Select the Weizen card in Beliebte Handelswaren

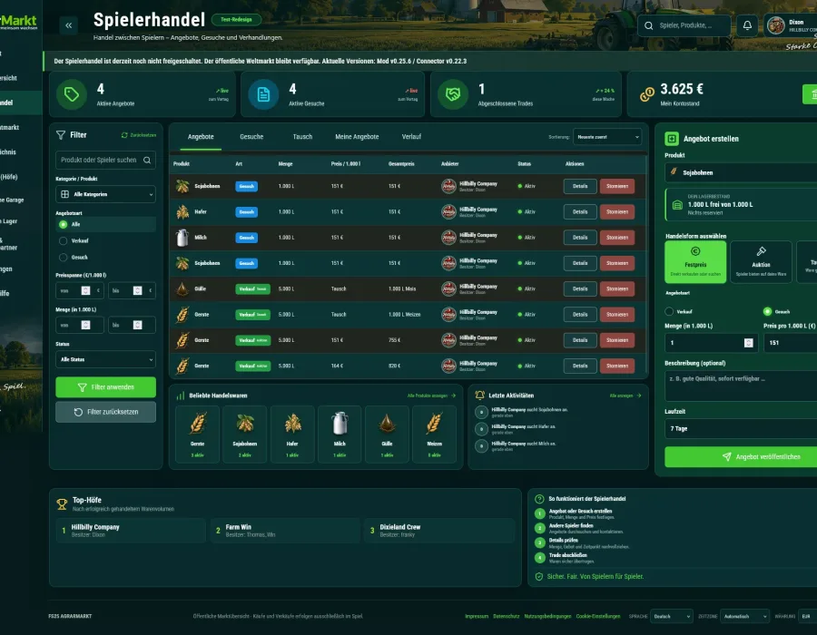(x=435, y=435)
